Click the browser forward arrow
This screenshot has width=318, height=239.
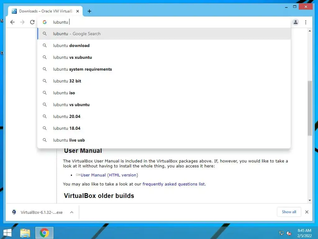(x=22, y=22)
